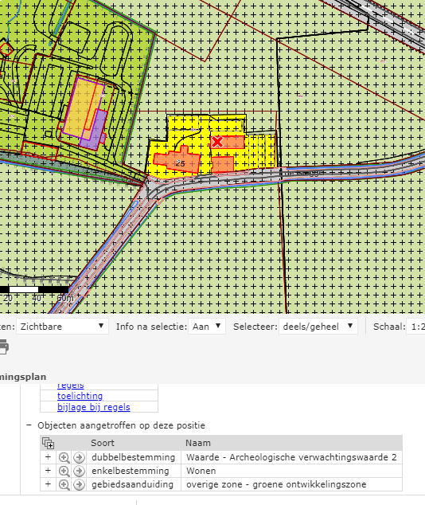
Task: Expand the gebiedsaanduiding row with plus
Action: pos(48,484)
